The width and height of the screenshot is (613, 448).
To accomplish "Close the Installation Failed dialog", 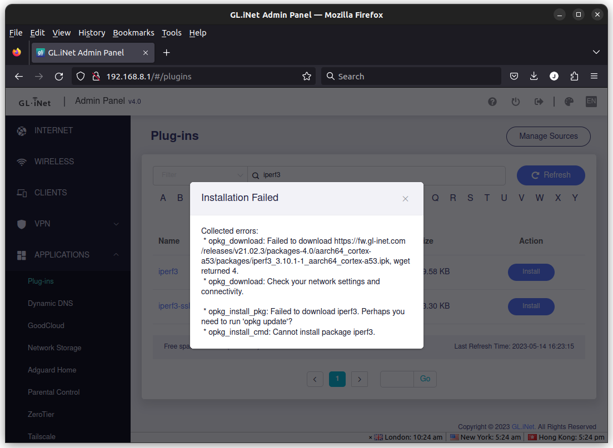I will [x=405, y=199].
